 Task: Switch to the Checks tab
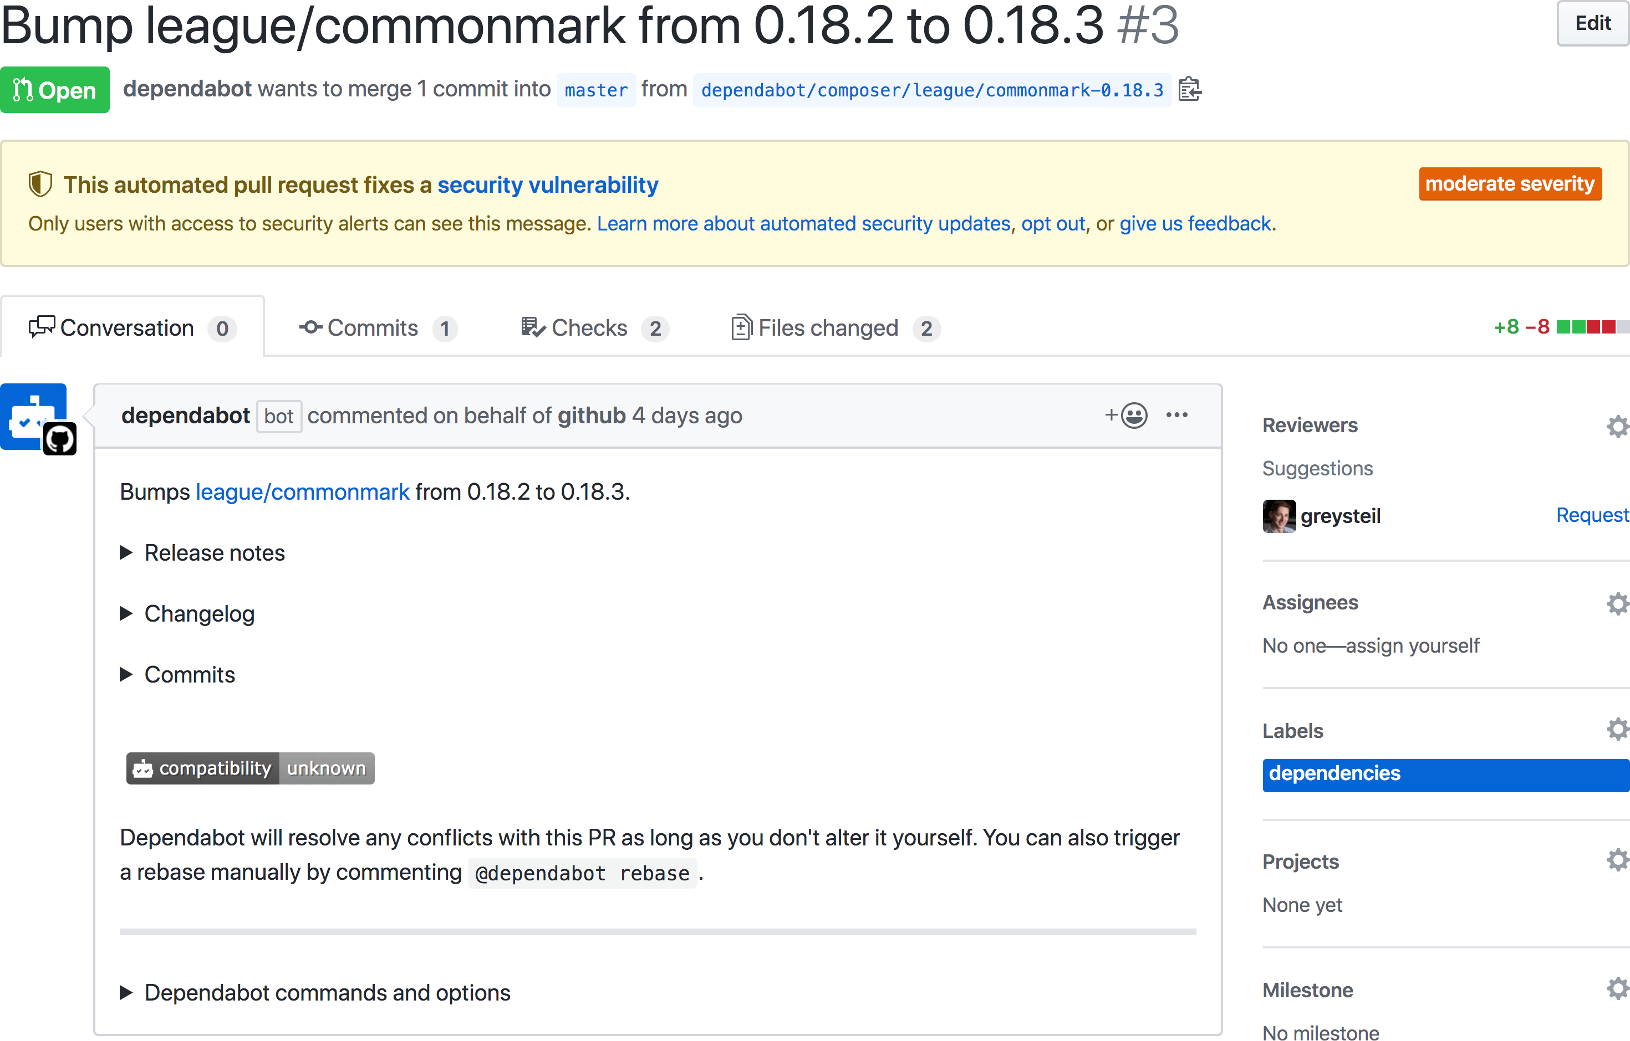(590, 327)
